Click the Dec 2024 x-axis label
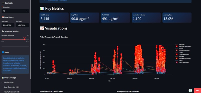 pyautogui.click(x=157, y=78)
